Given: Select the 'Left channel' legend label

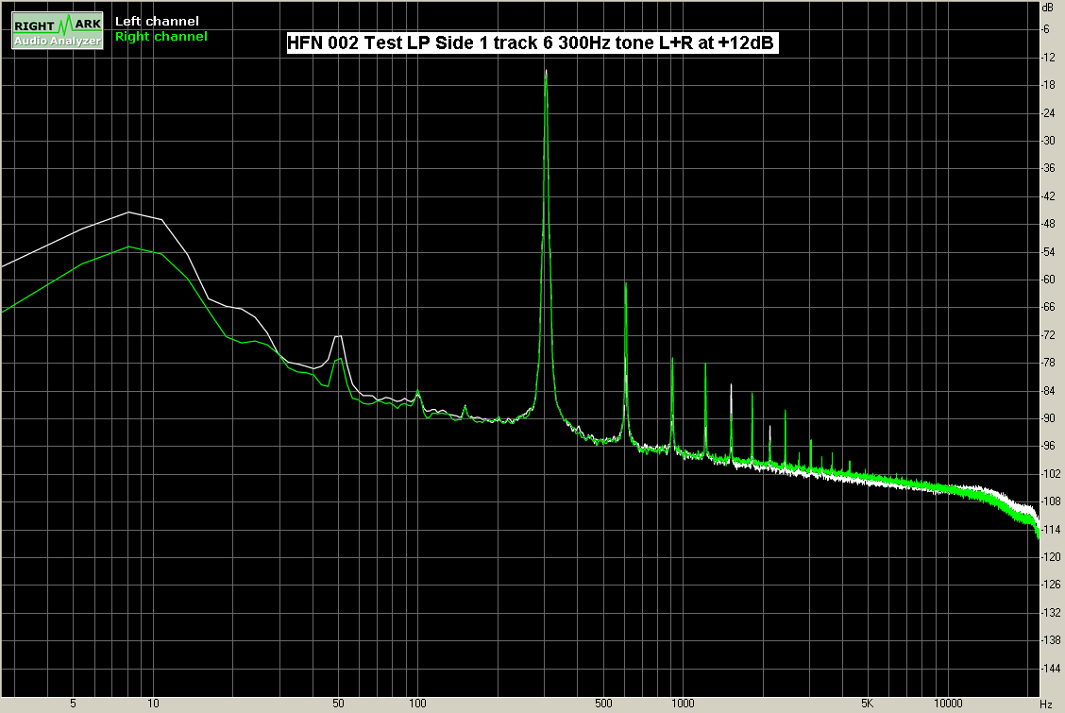Looking at the screenshot, I should 157,21.
